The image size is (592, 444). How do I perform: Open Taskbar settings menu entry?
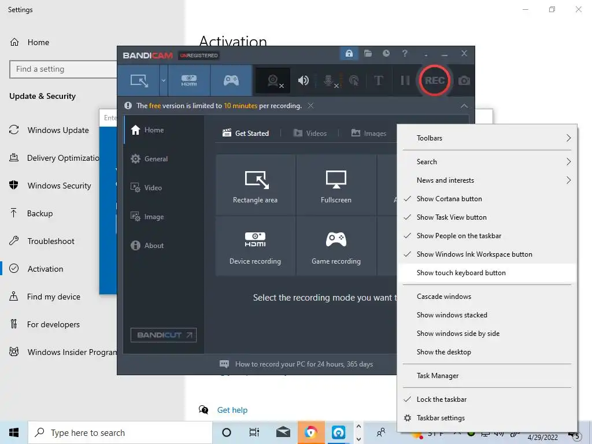487,419
